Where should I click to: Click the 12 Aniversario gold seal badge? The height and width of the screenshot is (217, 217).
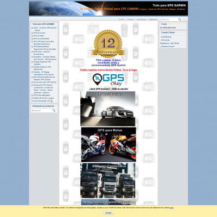[108, 44]
